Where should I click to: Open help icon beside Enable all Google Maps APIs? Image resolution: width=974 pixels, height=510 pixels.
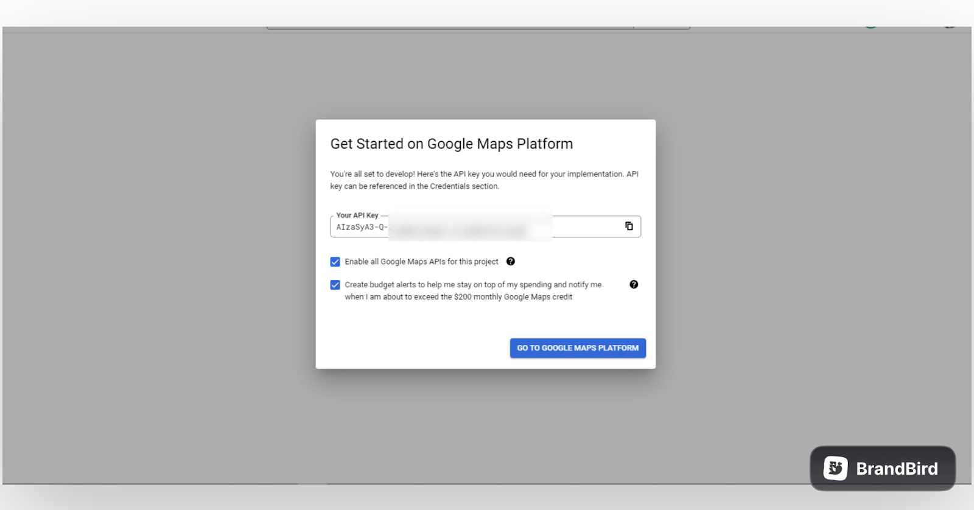[511, 262]
